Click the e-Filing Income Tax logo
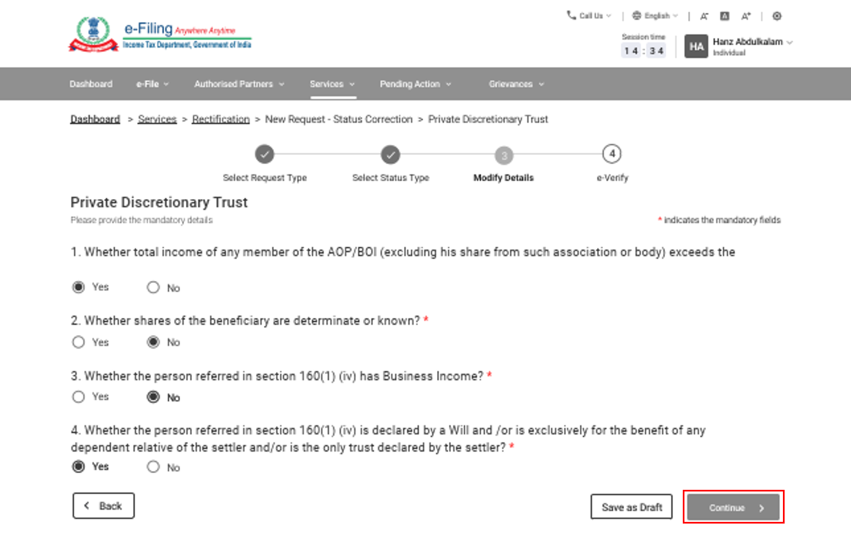This screenshot has width=851, height=544. point(159,34)
